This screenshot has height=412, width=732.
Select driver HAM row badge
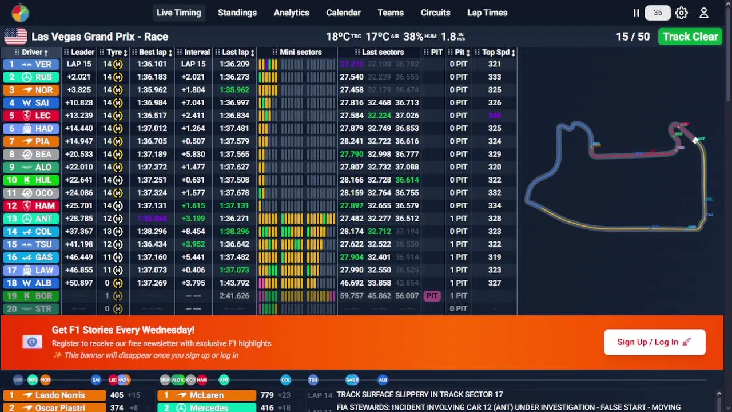[x=31, y=205]
